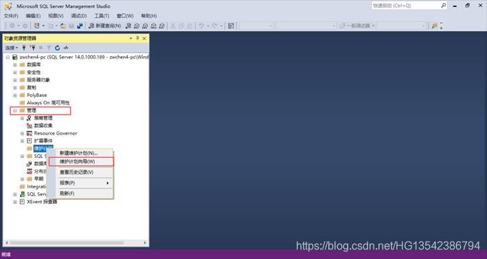Click the disconnect plug icon
487x259 pixels.
click(x=32, y=48)
